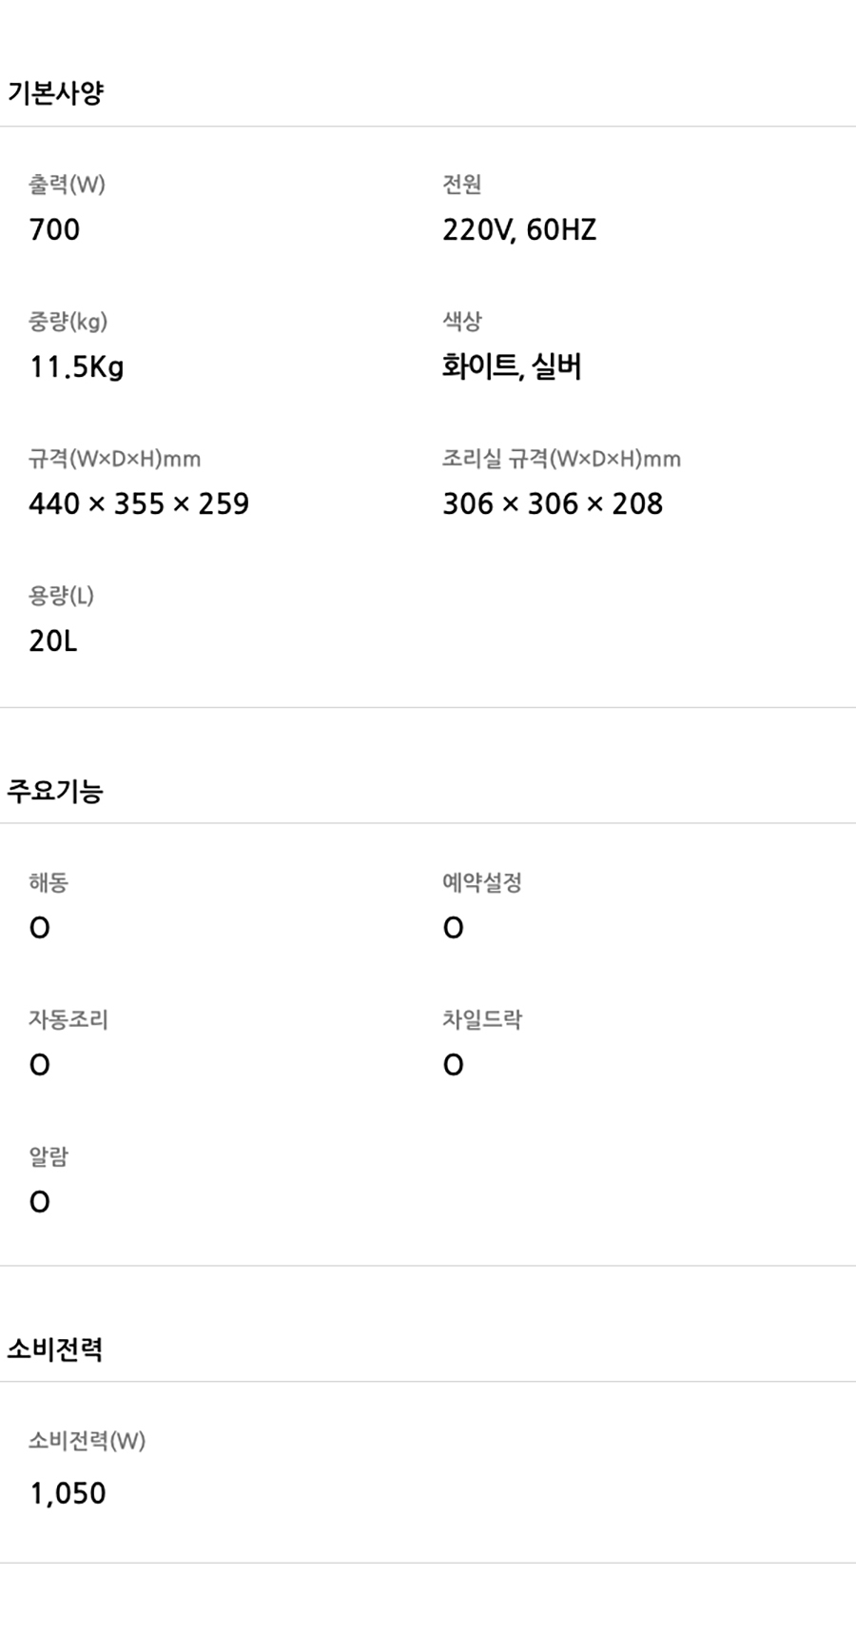This screenshot has width=856, height=1635.
Task: Select the 출력(W) value 700
Action: 54,230
